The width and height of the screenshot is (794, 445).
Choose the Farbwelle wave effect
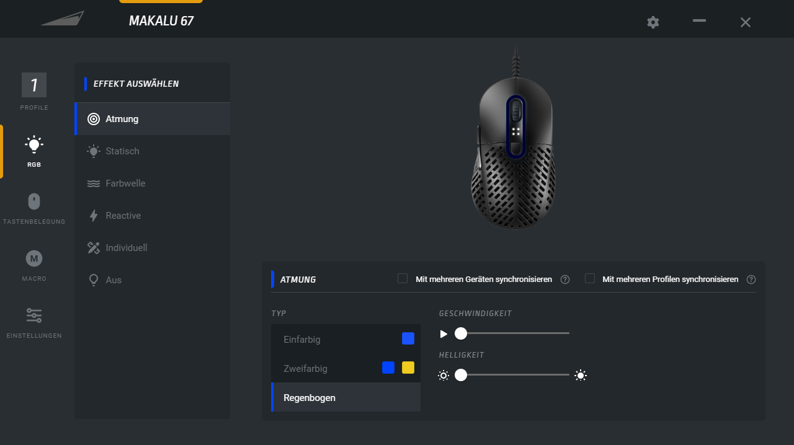[x=152, y=183]
